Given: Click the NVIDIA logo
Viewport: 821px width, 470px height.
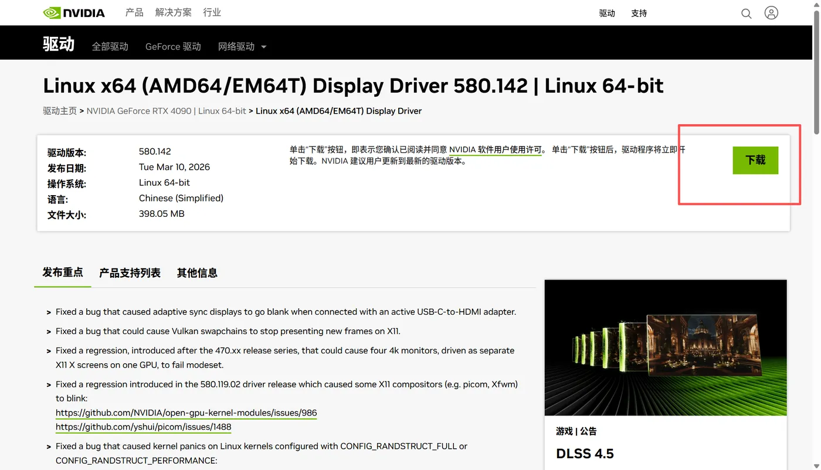Looking at the screenshot, I should 74,12.
